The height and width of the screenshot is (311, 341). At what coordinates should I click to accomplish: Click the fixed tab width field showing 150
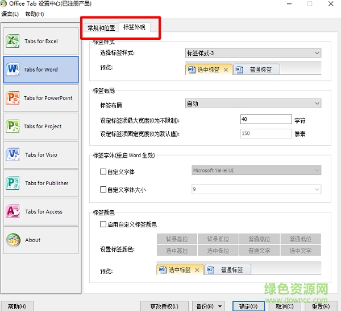point(266,133)
